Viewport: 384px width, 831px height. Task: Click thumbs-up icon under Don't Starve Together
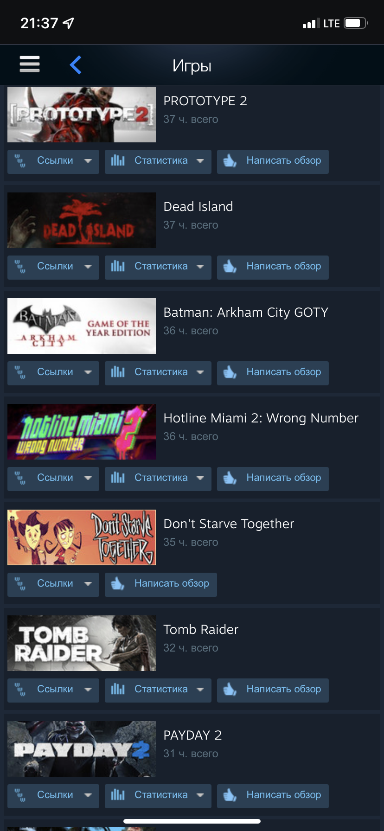point(118,584)
